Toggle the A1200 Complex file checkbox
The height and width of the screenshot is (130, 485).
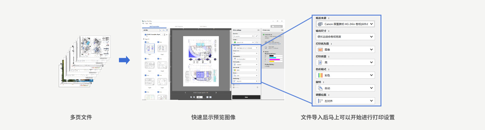(x=145, y=35)
